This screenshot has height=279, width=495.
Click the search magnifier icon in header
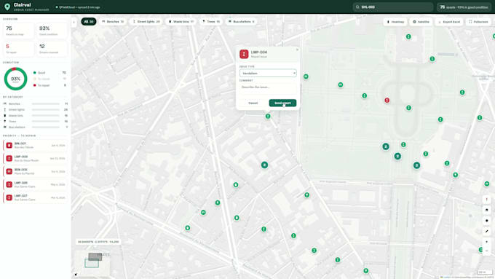357,7
